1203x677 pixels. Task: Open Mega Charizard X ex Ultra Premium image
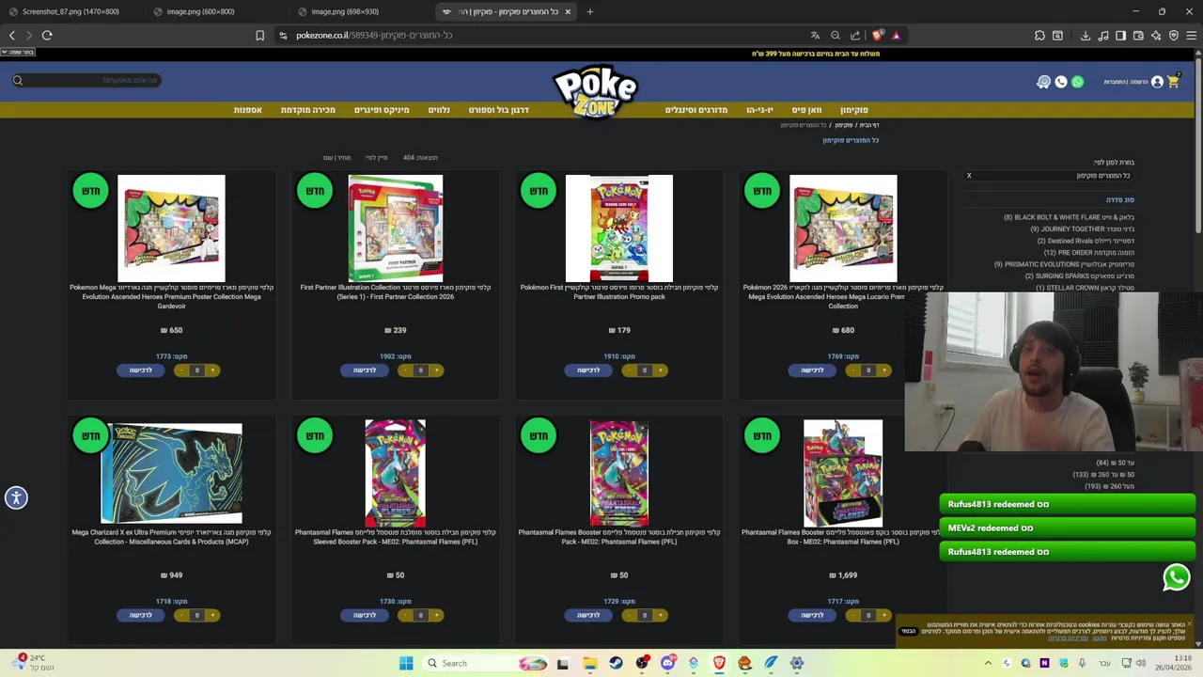click(171, 473)
